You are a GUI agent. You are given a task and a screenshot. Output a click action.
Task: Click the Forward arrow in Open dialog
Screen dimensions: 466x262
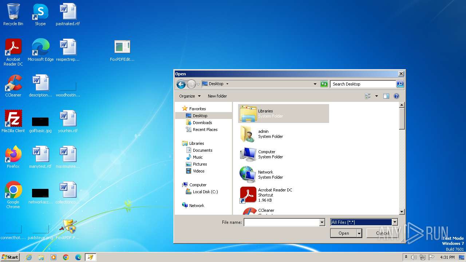(x=191, y=84)
